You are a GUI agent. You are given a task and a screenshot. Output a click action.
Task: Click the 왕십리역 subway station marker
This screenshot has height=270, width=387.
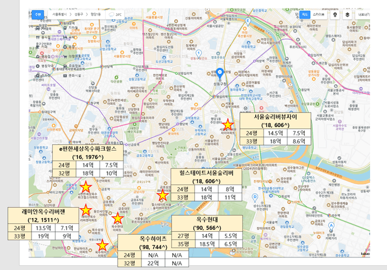pyautogui.click(x=213, y=97)
